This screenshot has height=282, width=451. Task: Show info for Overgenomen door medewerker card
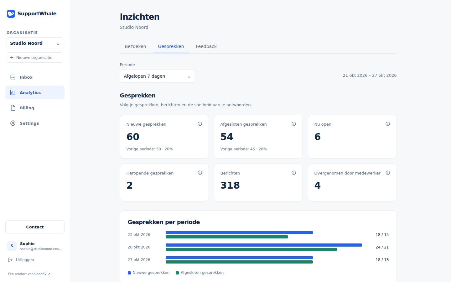388,173
